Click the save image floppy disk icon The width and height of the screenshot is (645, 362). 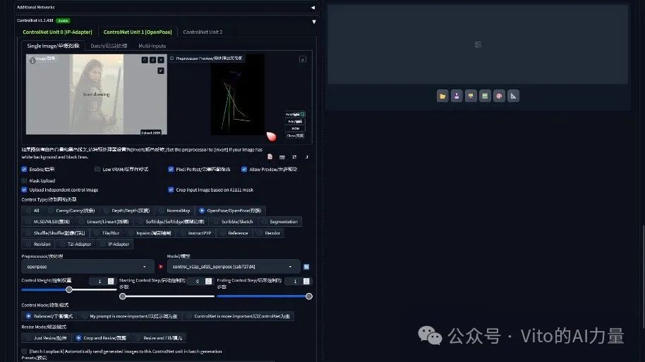[457, 96]
